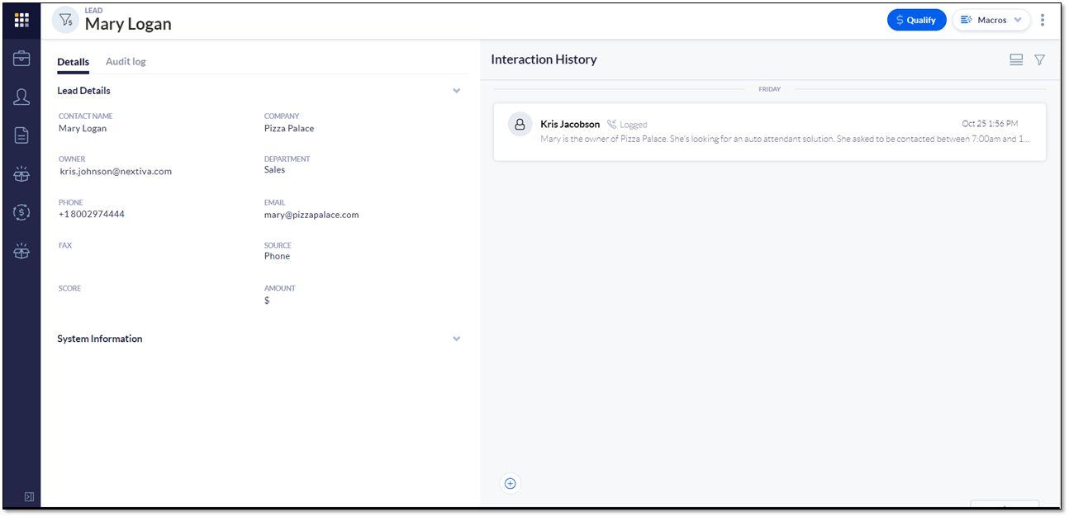1069x517 pixels.
Task: Select the briefcase icon in the sidebar
Action: click(x=21, y=59)
